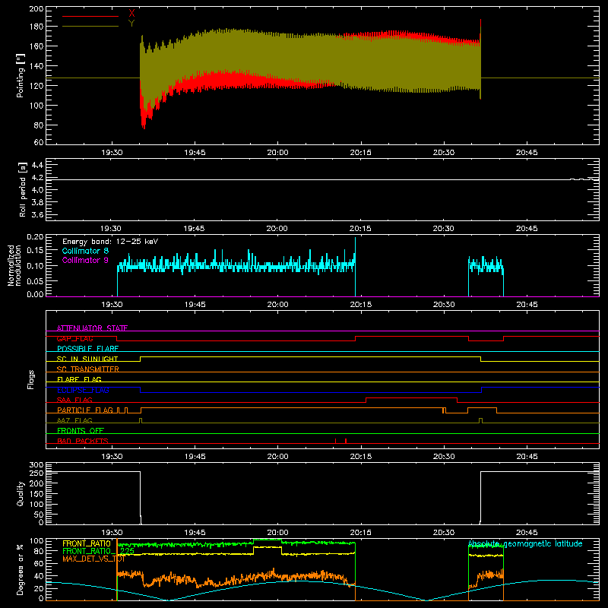Select the FRONT_RATIO_225 legend entry

(98, 551)
